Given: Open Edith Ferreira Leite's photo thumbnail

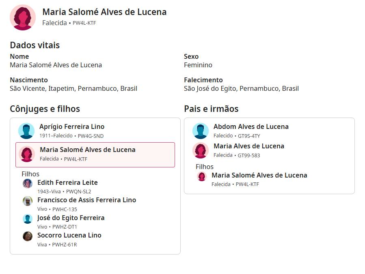Looking at the screenshot, I should tap(28, 184).
